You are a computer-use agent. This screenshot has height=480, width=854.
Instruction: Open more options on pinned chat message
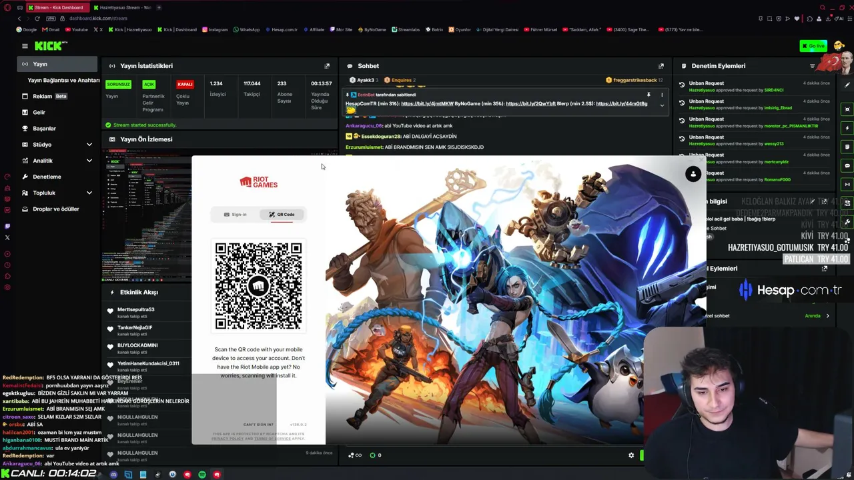662,95
